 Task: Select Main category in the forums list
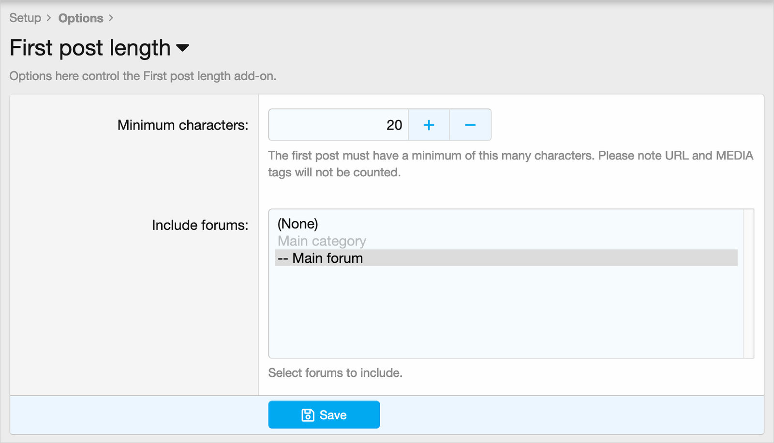[322, 241]
